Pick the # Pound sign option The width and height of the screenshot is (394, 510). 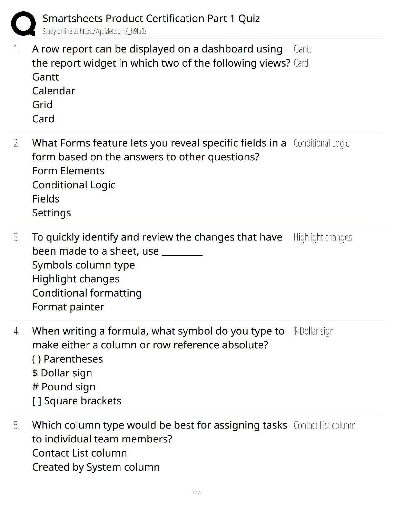[64, 387]
